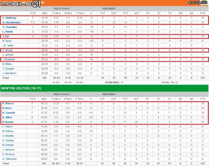Open P. Pierce's player profile

click(x=8, y=104)
